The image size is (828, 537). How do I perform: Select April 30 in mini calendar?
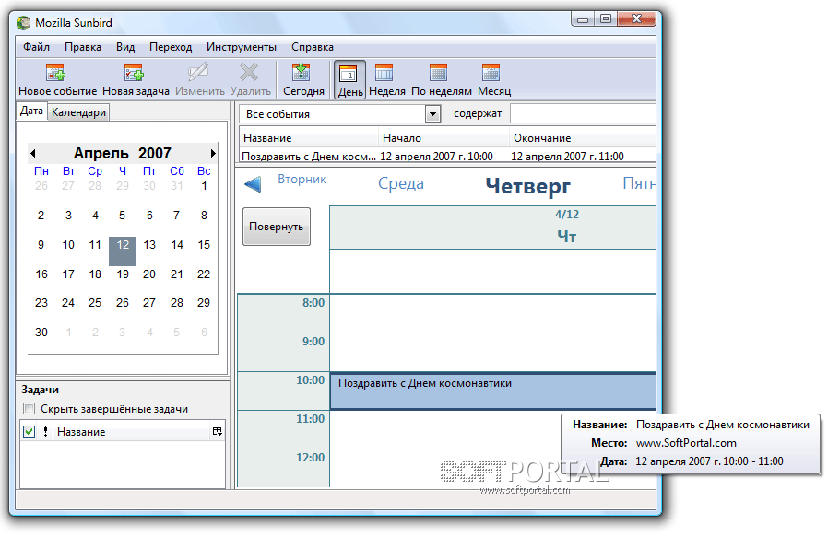click(x=41, y=333)
